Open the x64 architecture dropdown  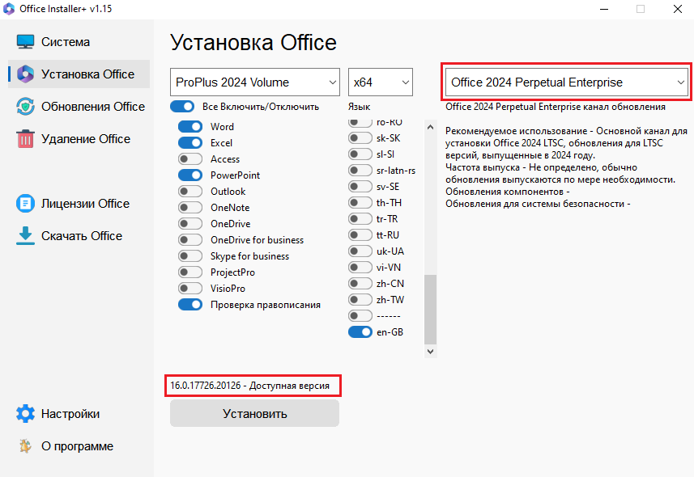(x=381, y=82)
